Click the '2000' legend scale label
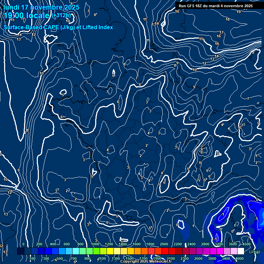Image resolution: width=264 pixels, height=264 pixels. coord(164,244)
